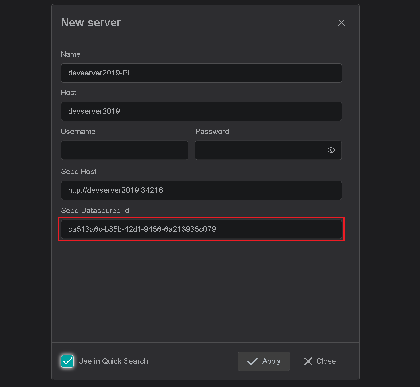Image resolution: width=420 pixels, height=387 pixels.
Task: Click the Seeq Host label
Action: click(79, 172)
